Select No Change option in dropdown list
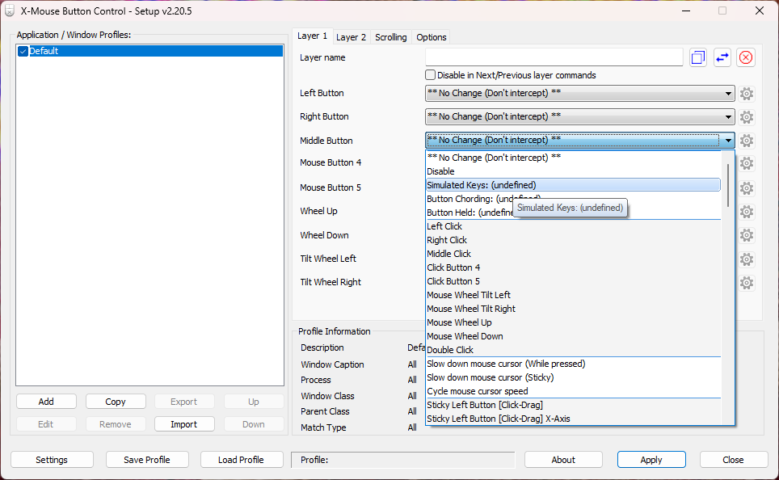Viewport: 779px width, 480px height. click(x=573, y=158)
